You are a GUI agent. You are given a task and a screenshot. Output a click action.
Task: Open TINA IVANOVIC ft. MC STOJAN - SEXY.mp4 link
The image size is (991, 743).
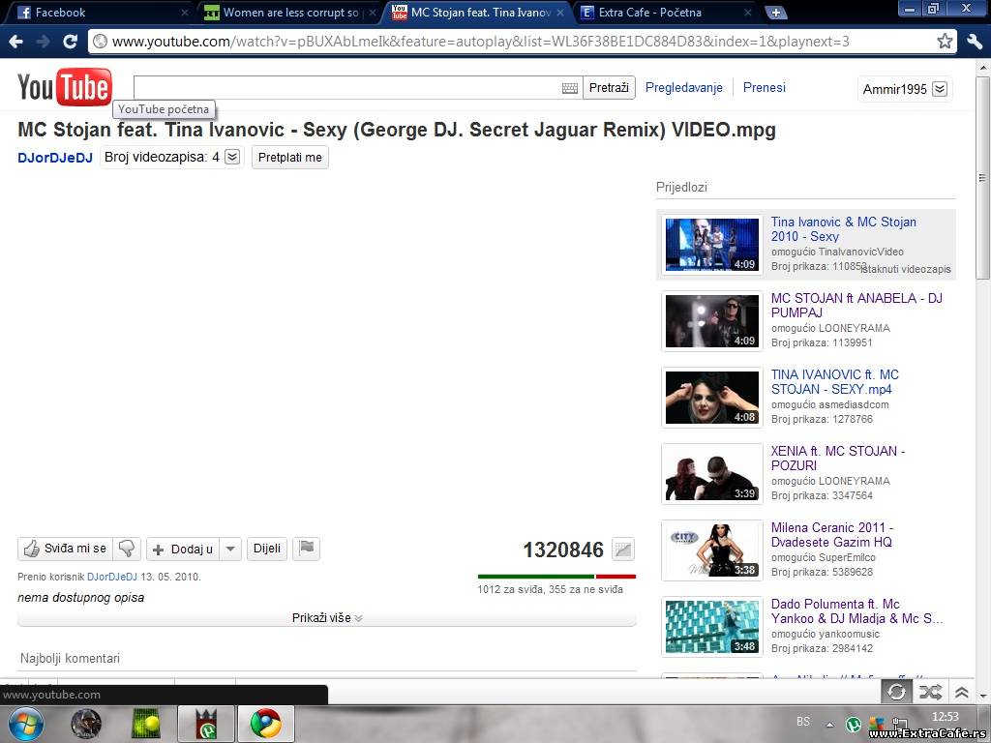tap(835, 381)
